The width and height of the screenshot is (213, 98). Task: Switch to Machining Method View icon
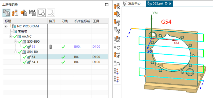(x=32, y=13)
